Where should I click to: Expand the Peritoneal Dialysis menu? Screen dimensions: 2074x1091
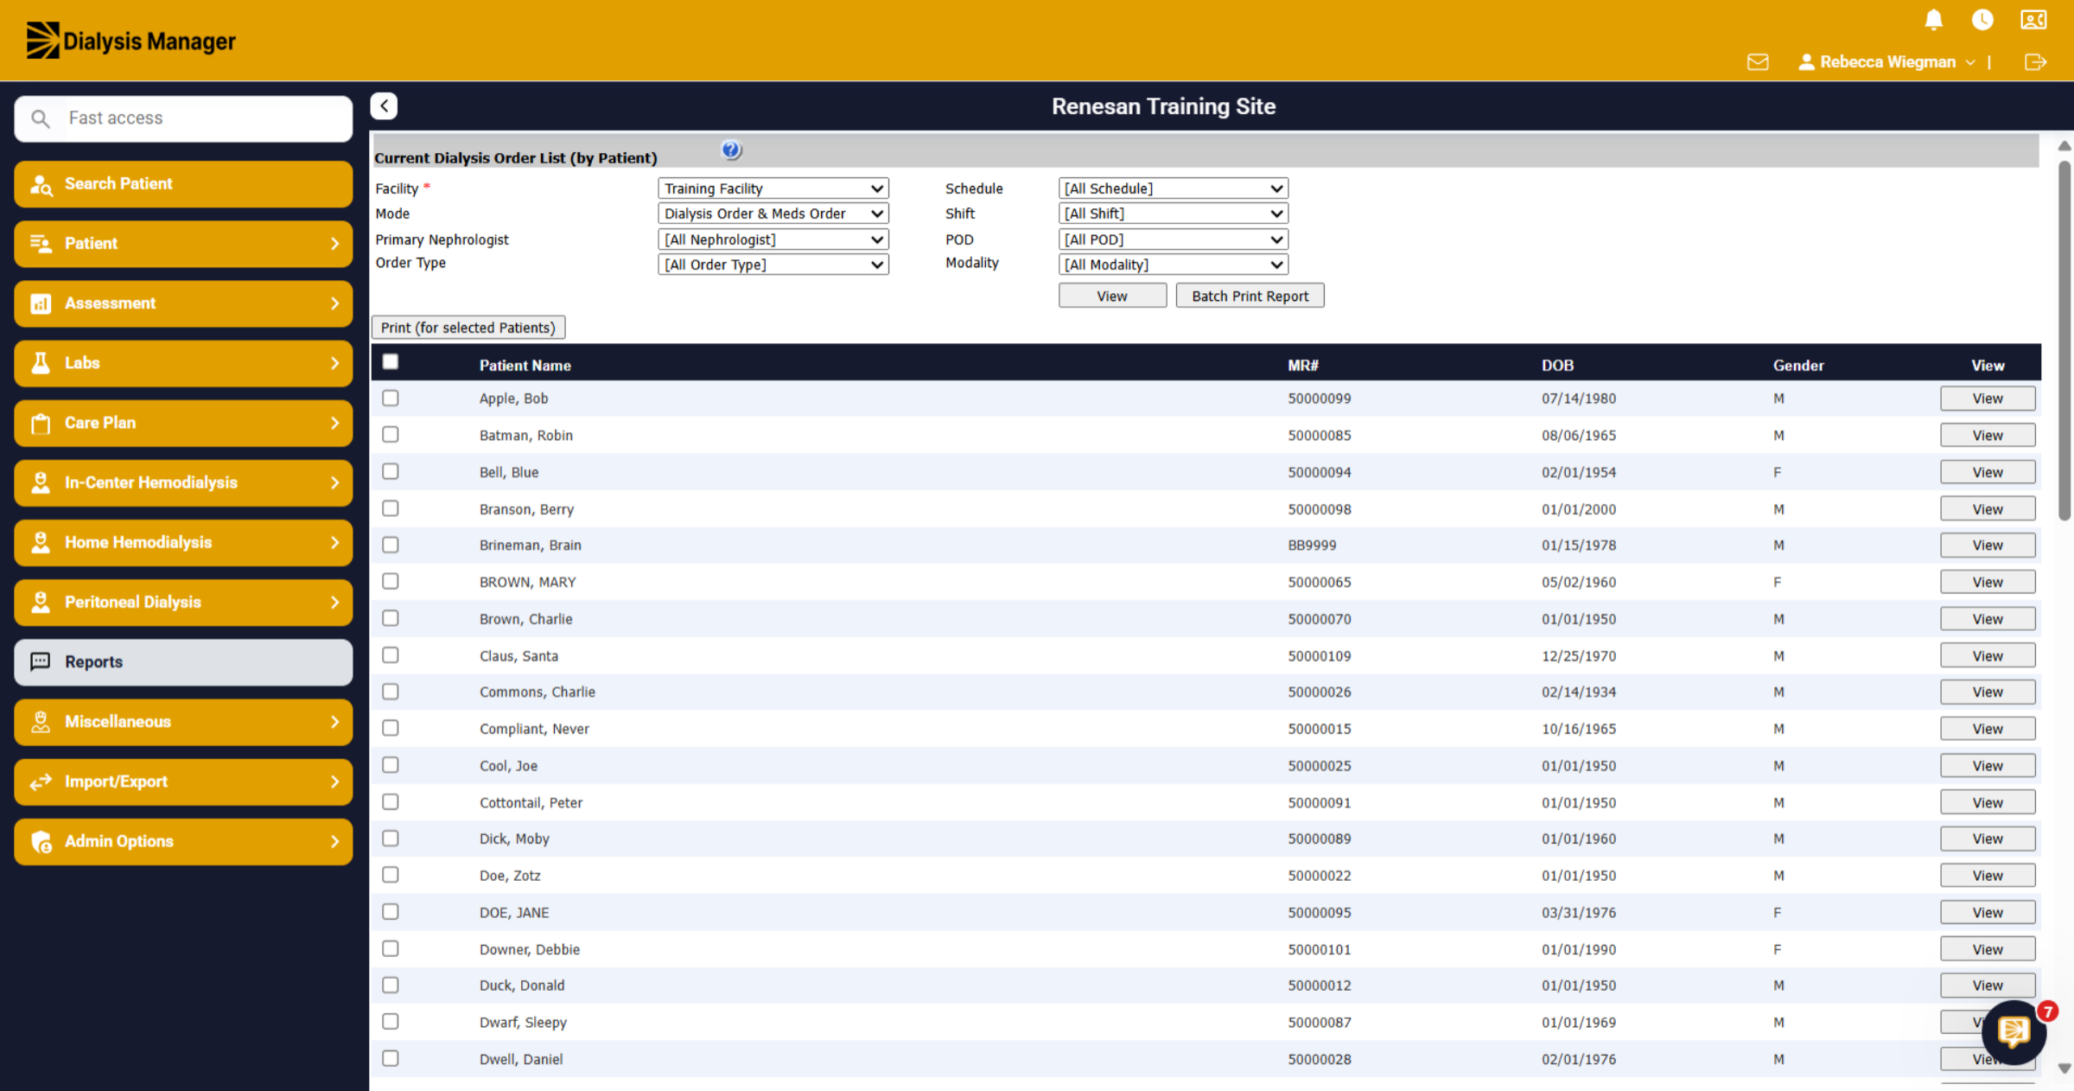(x=183, y=603)
